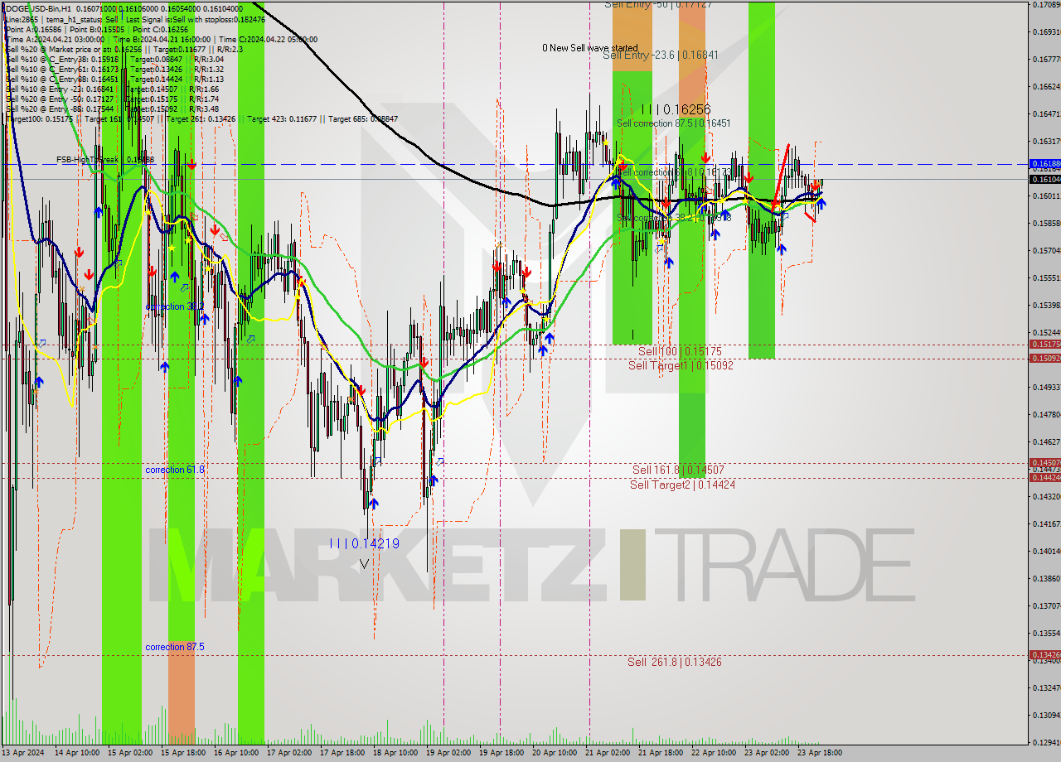Viewport: 1061px width, 762px height.
Task: Click the 0.13860 price scale value
Action: [1046, 578]
